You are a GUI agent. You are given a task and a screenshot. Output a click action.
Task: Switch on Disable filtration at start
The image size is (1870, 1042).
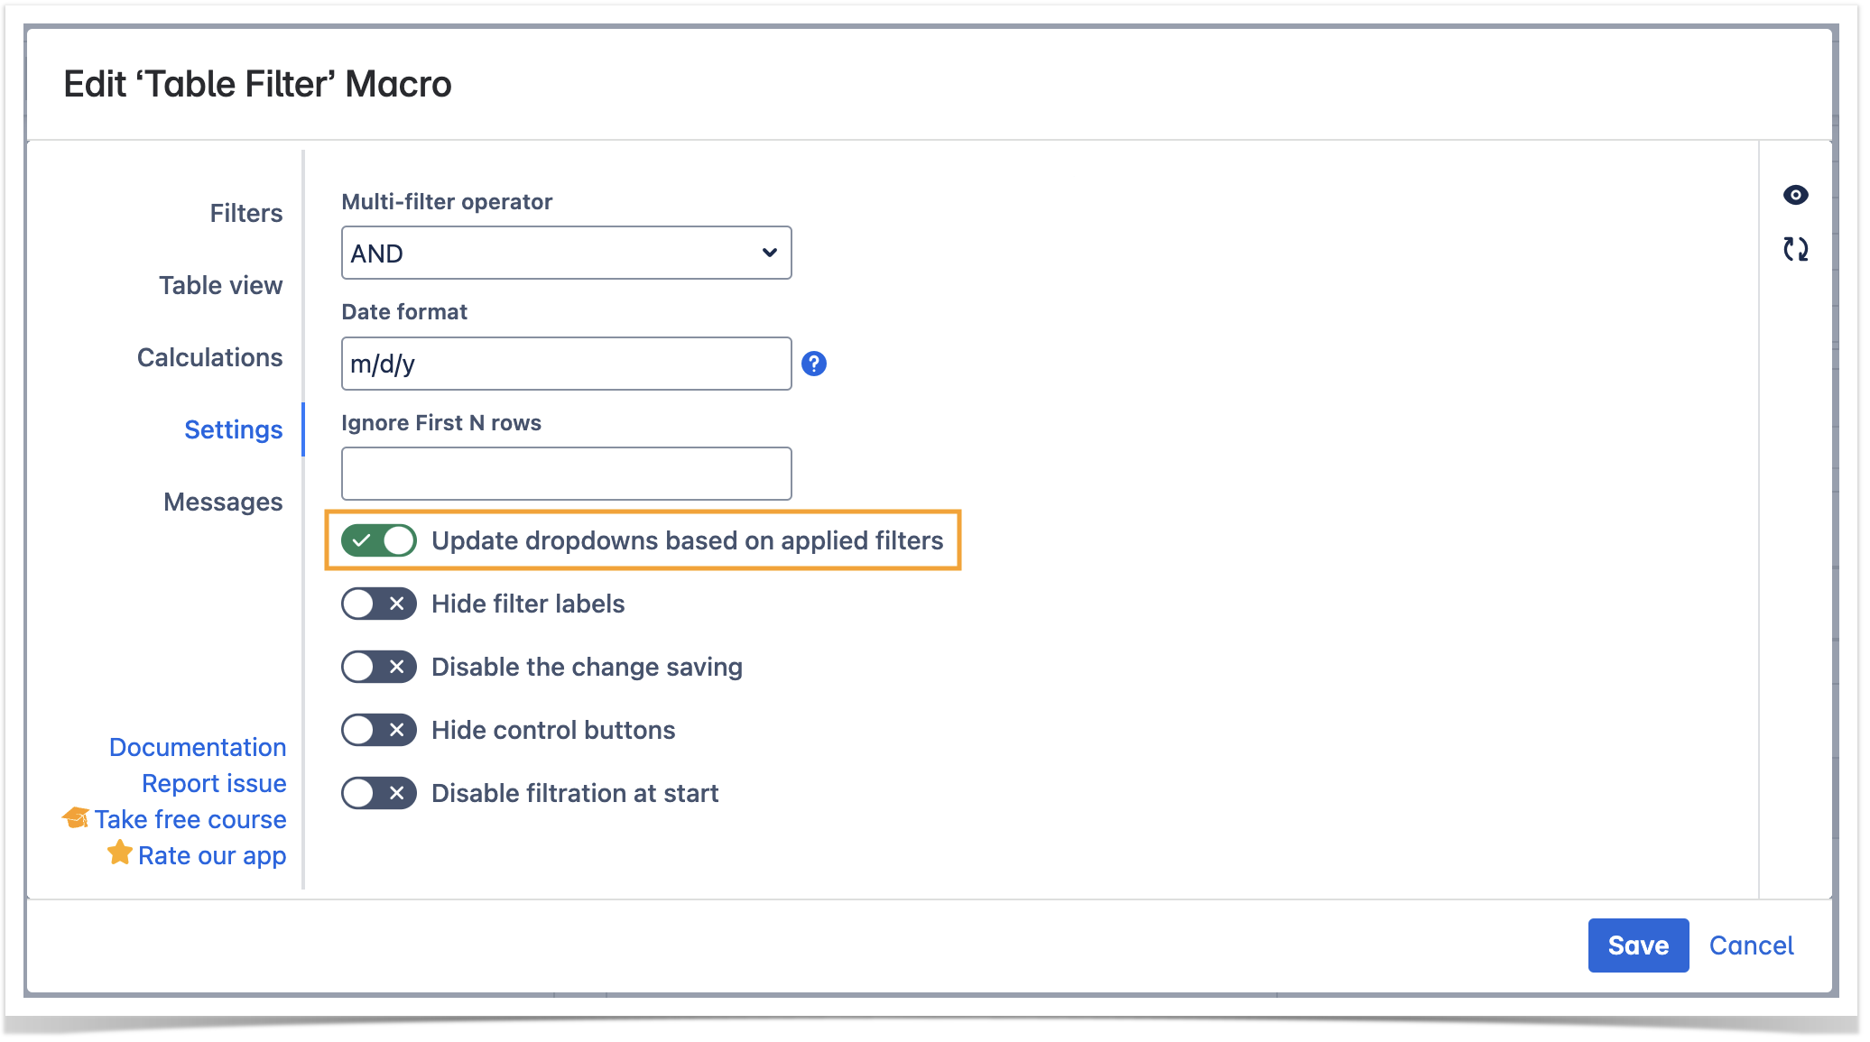pos(378,793)
